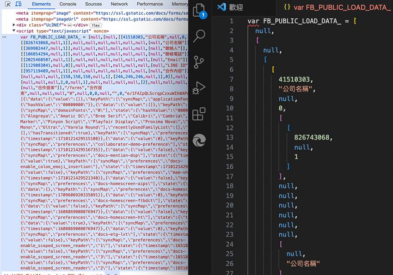Switch to the Network tab in DevTools
This screenshot has height=275, width=393.
119,4
